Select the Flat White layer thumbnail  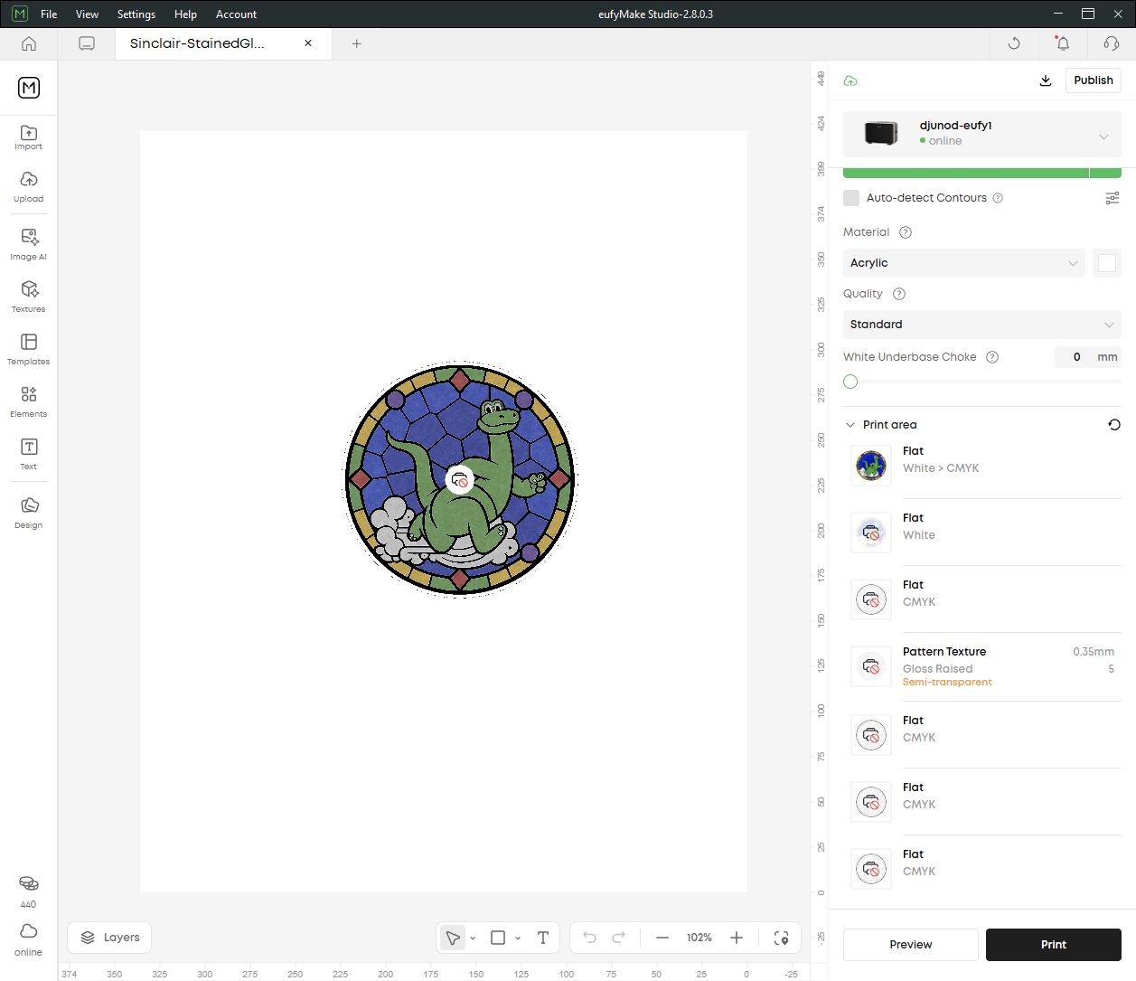click(871, 533)
